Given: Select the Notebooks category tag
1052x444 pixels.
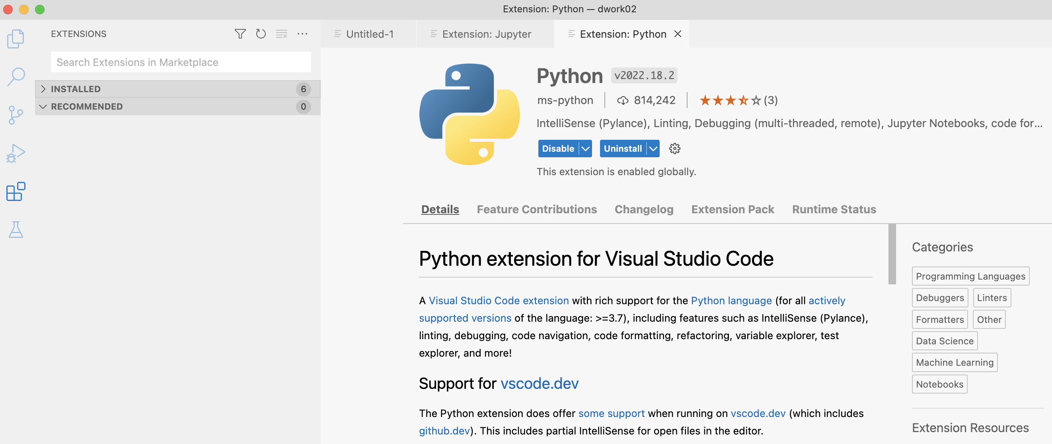Looking at the screenshot, I should (939, 384).
